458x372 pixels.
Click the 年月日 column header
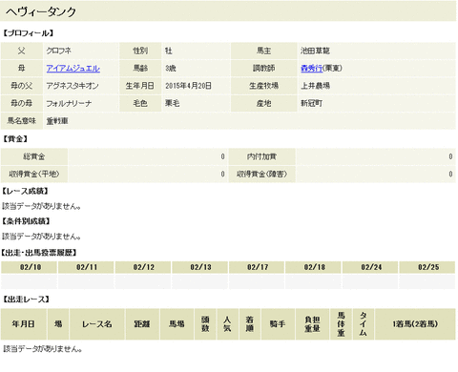[x=24, y=324]
